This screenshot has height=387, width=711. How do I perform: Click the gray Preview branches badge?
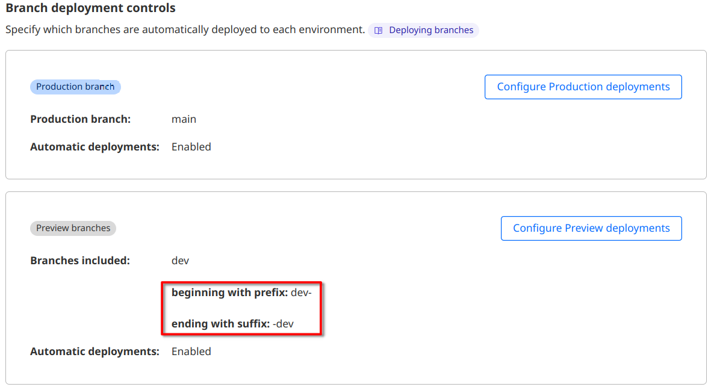[73, 228]
